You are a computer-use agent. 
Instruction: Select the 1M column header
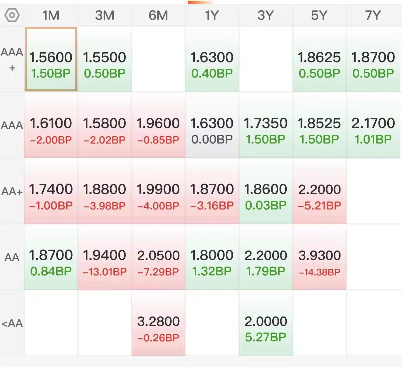point(51,15)
